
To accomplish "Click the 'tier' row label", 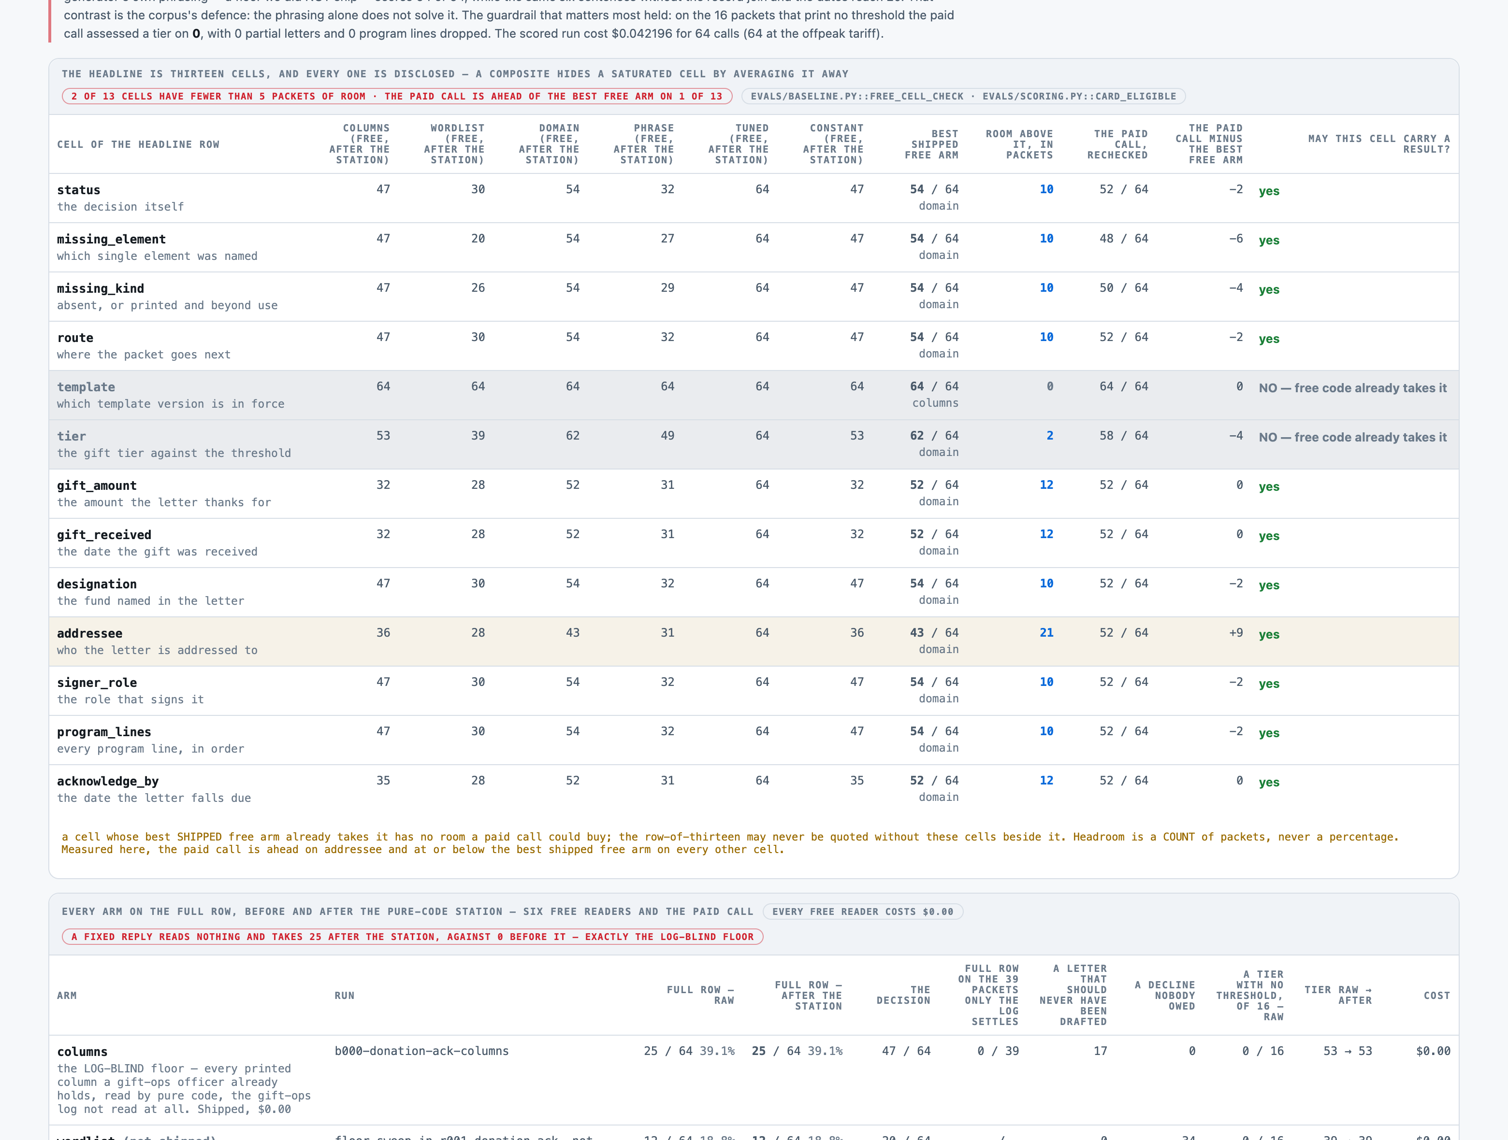I will (72, 436).
